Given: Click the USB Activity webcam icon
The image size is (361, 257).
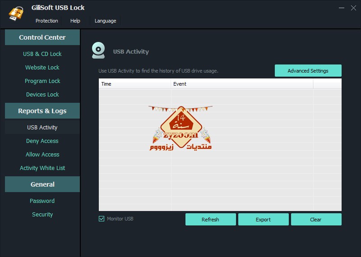Looking at the screenshot, I should [x=98, y=50].
